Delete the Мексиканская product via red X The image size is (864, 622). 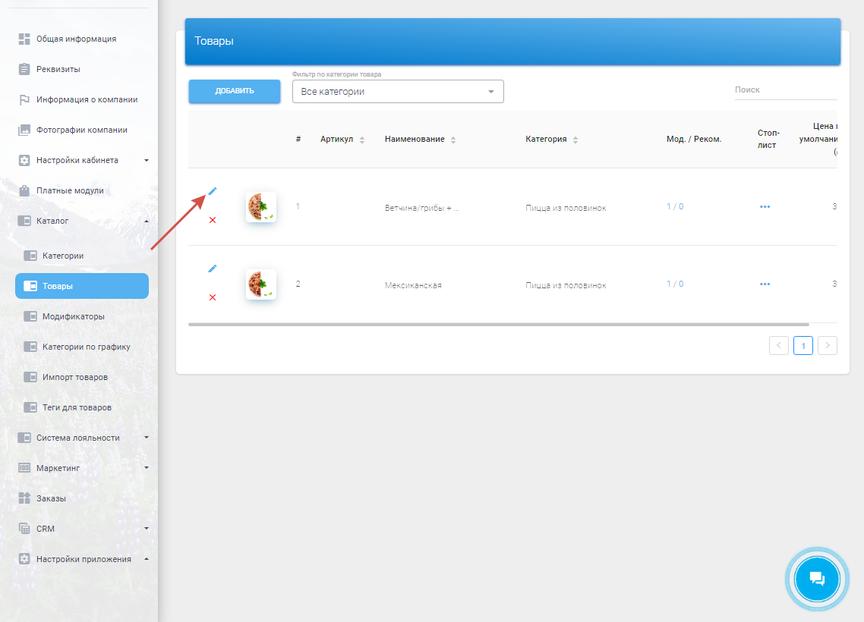point(213,297)
